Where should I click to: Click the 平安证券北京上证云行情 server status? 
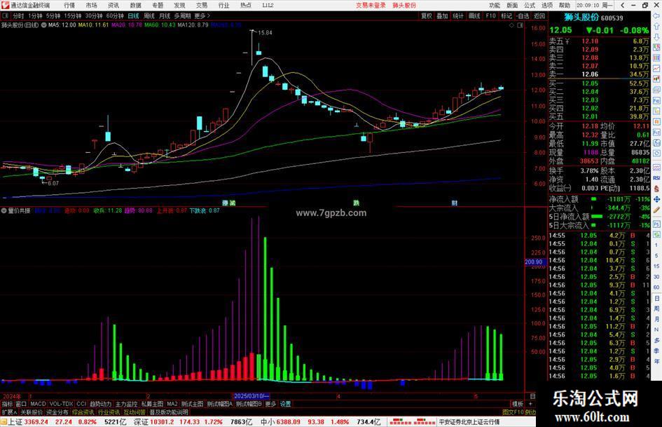coord(469,422)
